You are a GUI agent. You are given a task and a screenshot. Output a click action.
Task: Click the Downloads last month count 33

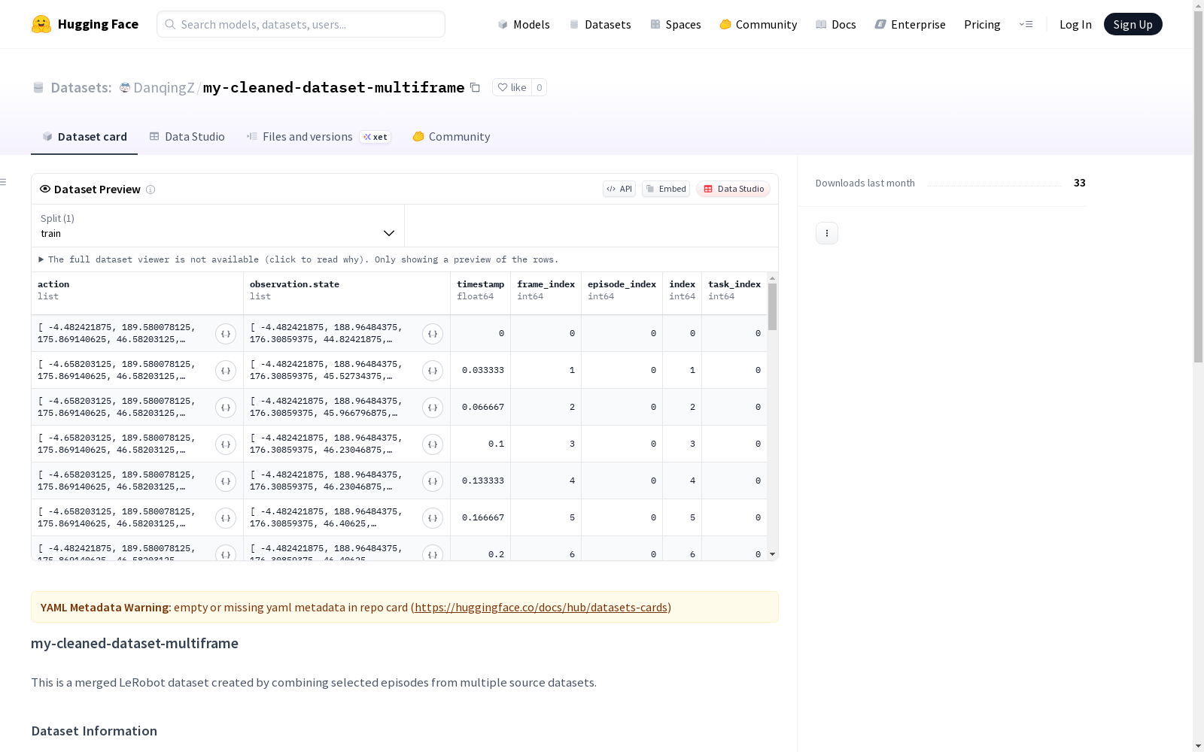coord(1079,183)
